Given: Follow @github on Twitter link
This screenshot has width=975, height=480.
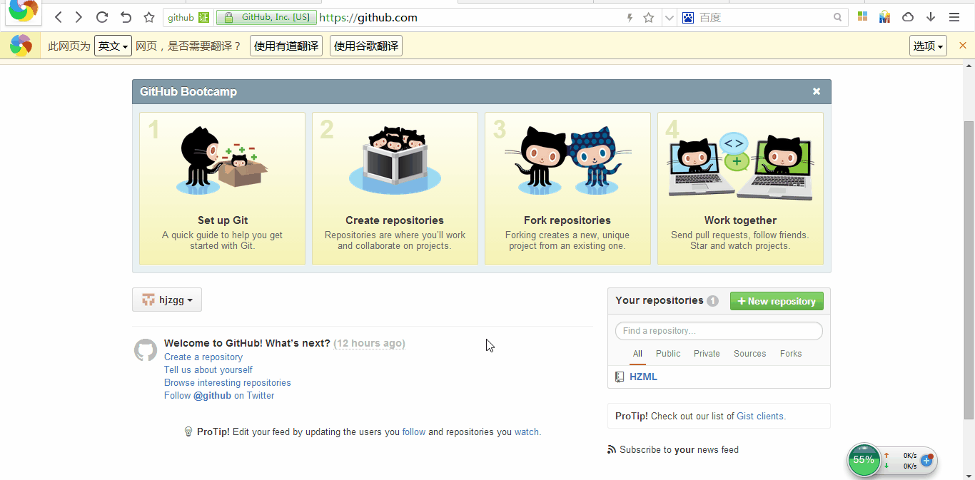Looking at the screenshot, I should point(219,396).
